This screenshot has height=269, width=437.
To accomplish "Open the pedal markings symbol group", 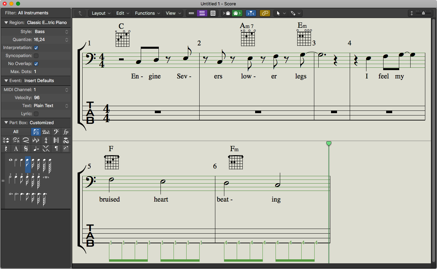I will tap(46, 132).
